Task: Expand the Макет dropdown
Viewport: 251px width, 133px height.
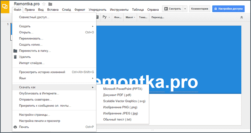Action: pyautogui.click(x=130, y=17)
